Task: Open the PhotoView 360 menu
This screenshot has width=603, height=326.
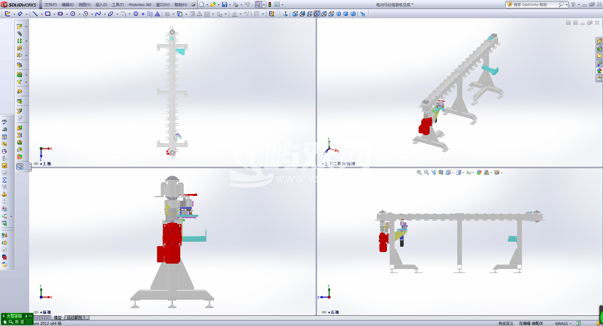Action: tap(140, 5)
